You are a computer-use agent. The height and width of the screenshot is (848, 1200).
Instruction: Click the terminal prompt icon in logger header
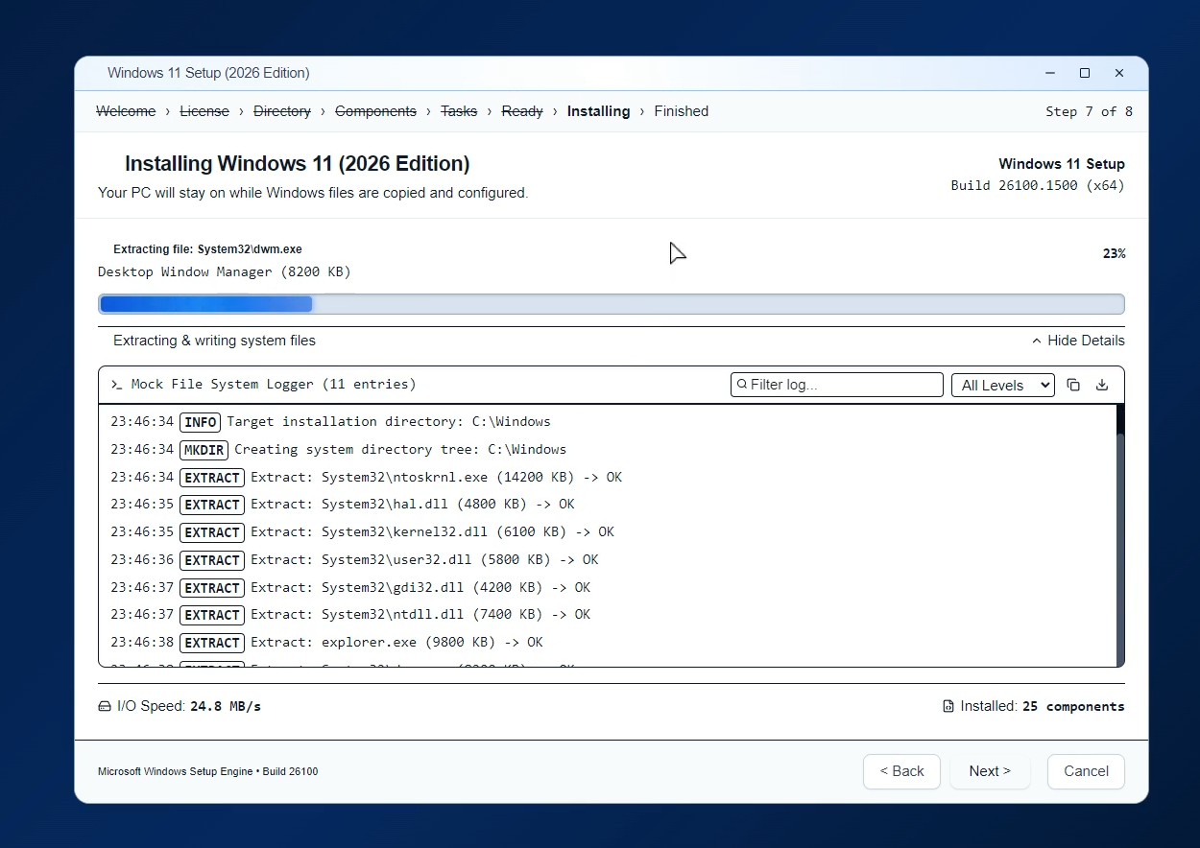click(116, 385)
